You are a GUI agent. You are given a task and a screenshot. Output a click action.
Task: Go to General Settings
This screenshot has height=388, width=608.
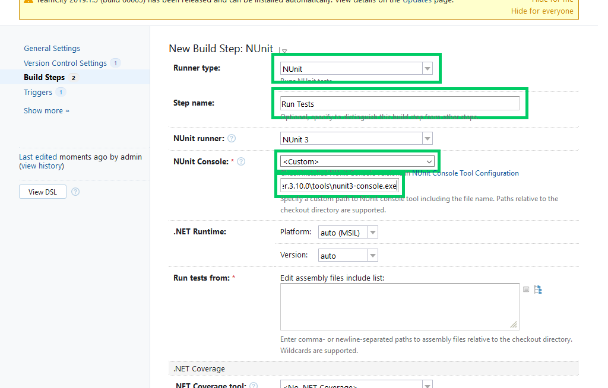point(52,49)
